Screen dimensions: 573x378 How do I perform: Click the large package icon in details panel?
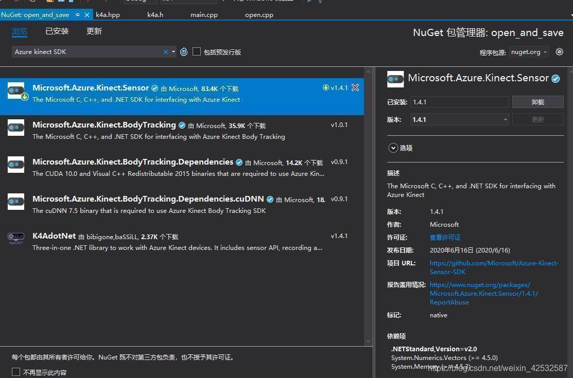tap(395, 79)
